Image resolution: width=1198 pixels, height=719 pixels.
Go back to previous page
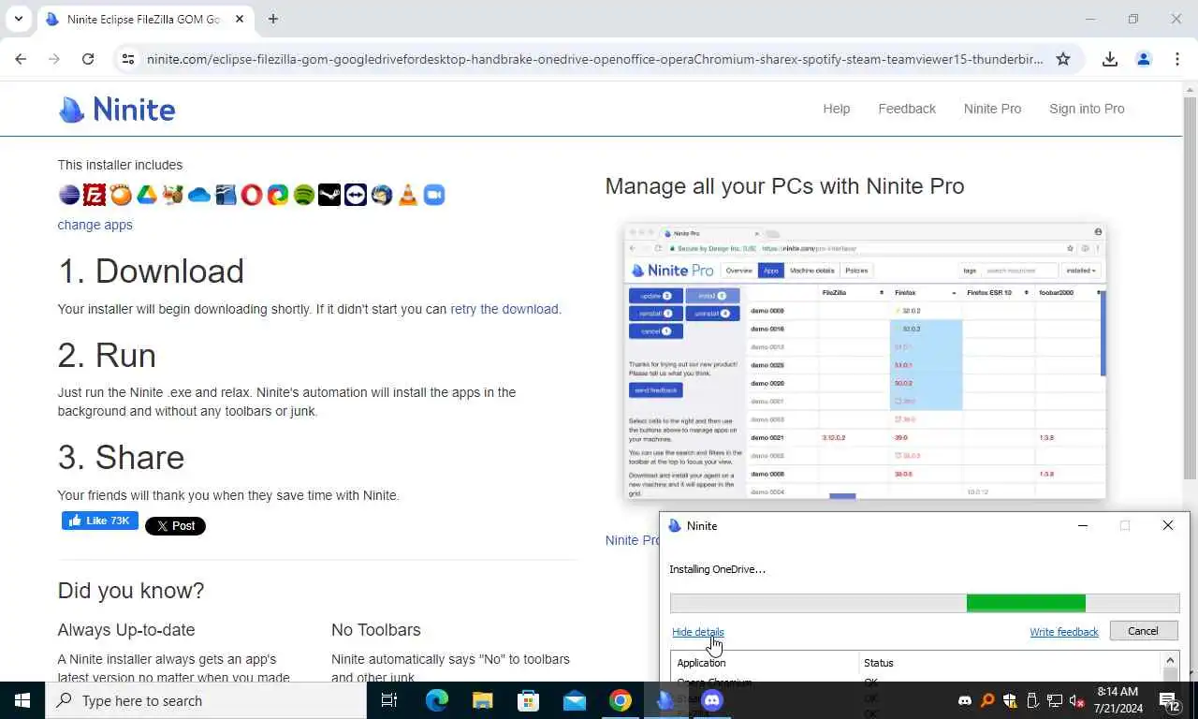tap(21, 59)
